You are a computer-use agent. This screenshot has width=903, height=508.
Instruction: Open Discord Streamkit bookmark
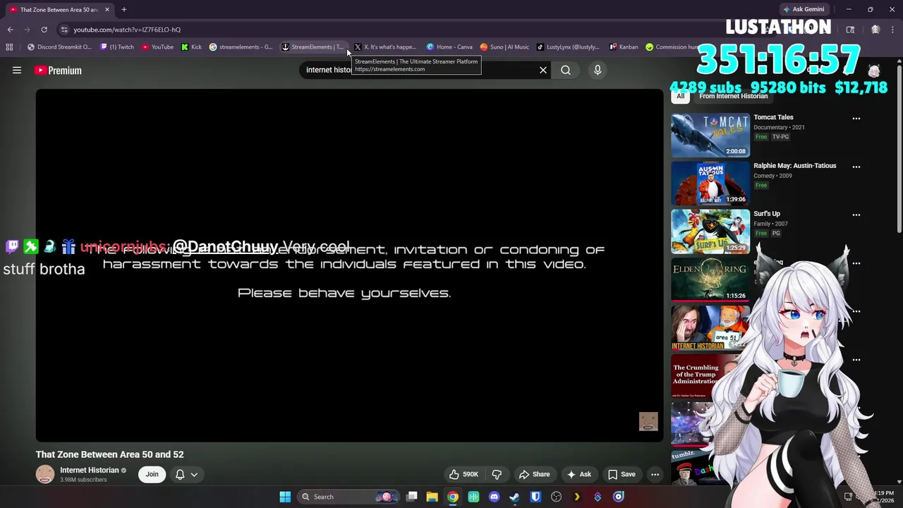click(x=59, y=47)
